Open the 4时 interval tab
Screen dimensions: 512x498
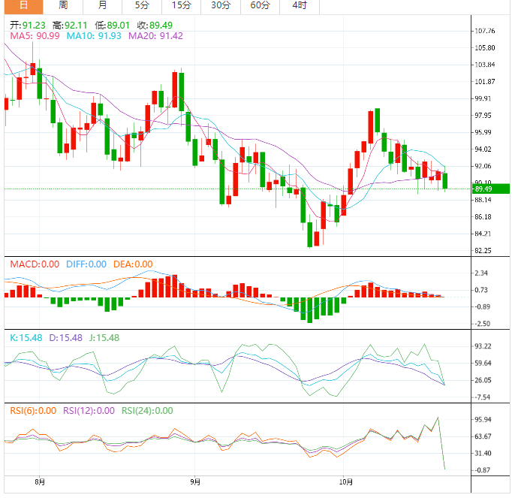[x=300, y=6]
